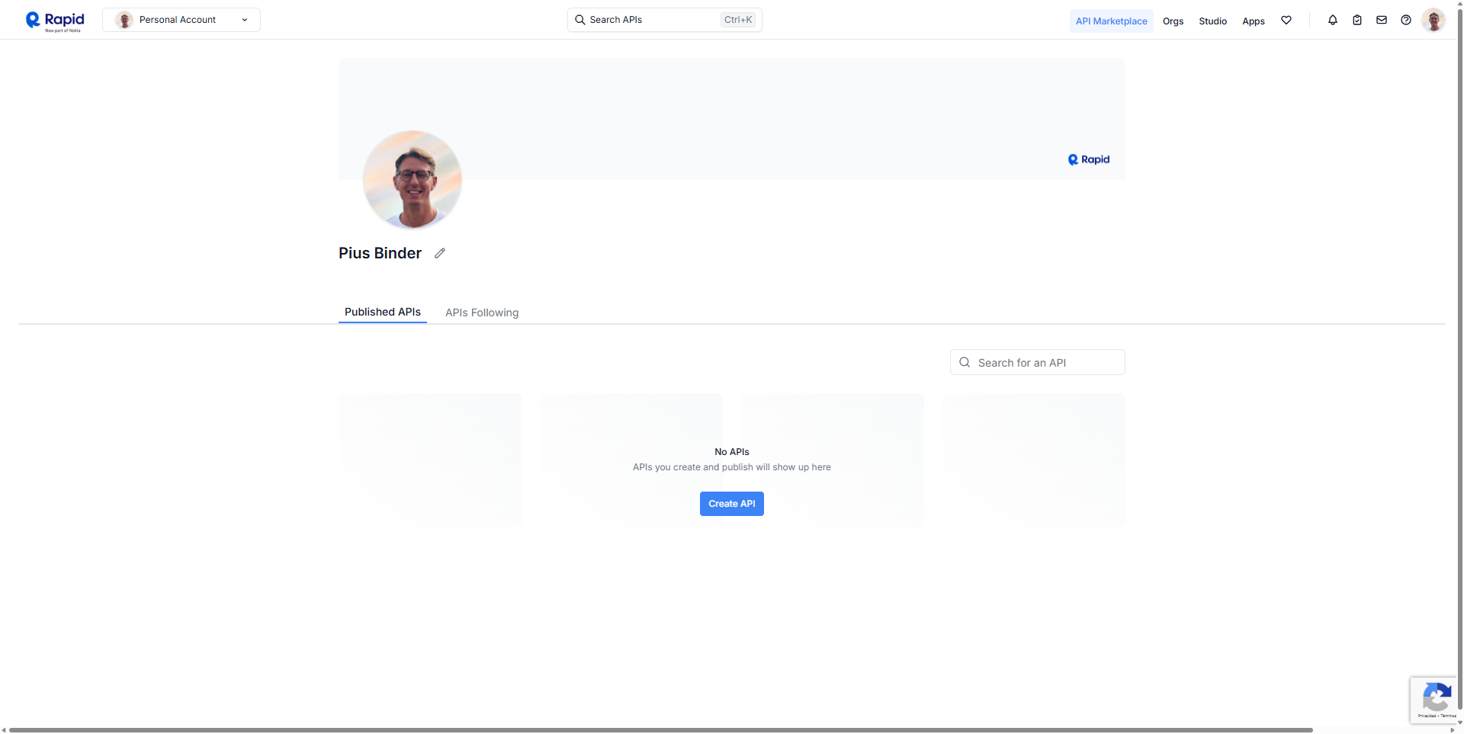Open Studio from the top navigation
Screen dimensions: 1464x734
click(x=1212, y=21)
